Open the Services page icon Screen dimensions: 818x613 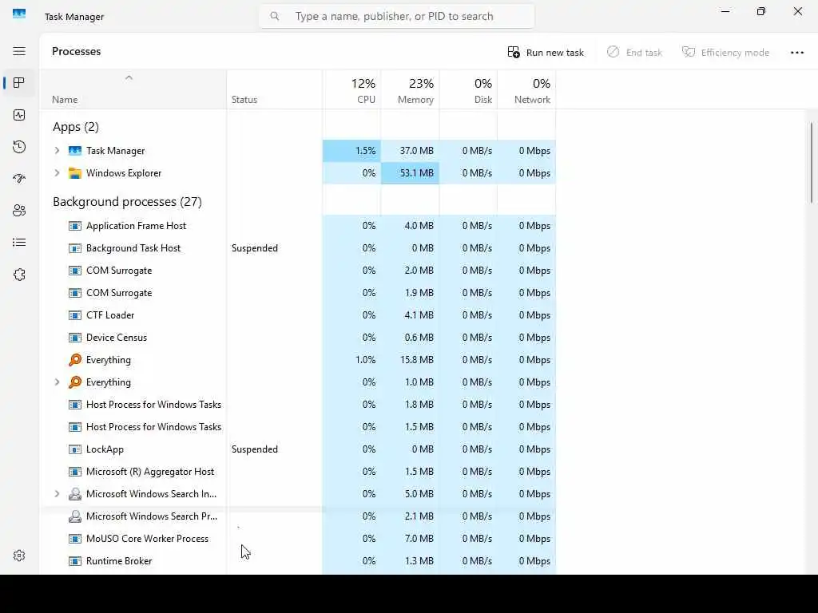pyautogui.click(x=19, y=275)
